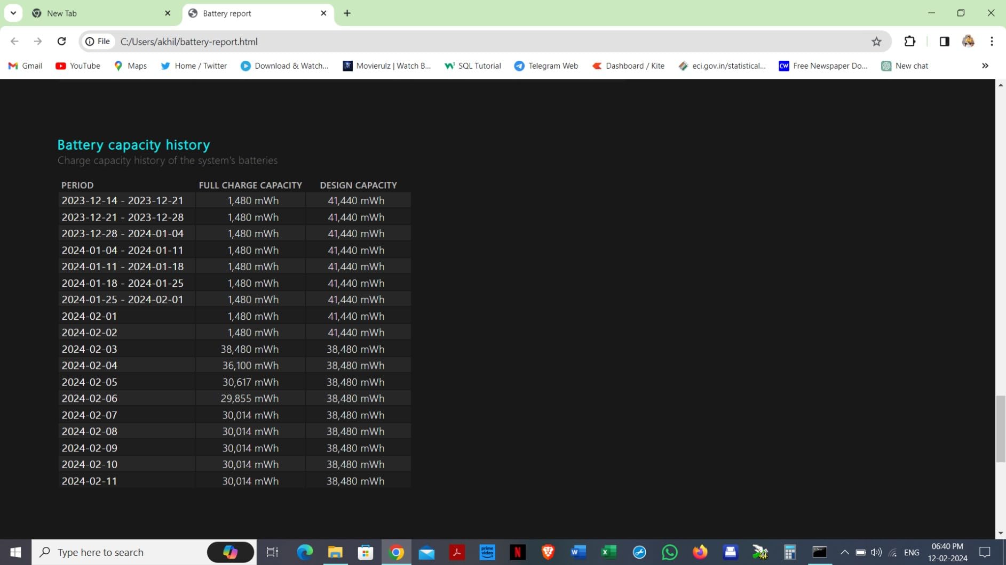Screen dimensions: 1006x565
Task: Close the Battery report tab
Action: (x=323, y=13)
